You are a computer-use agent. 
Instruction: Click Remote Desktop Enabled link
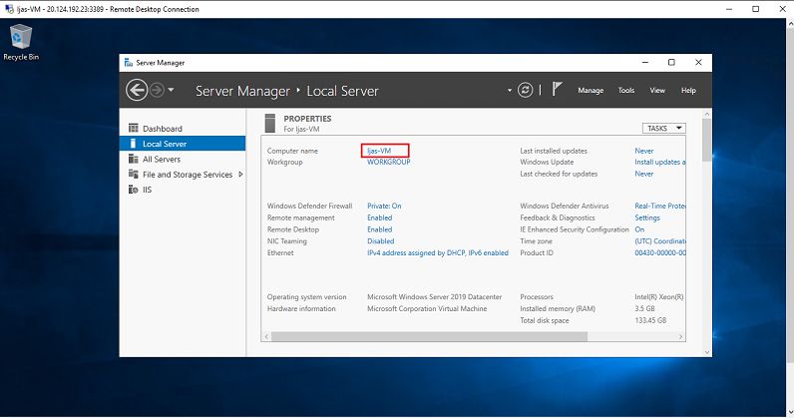(379, 229)
